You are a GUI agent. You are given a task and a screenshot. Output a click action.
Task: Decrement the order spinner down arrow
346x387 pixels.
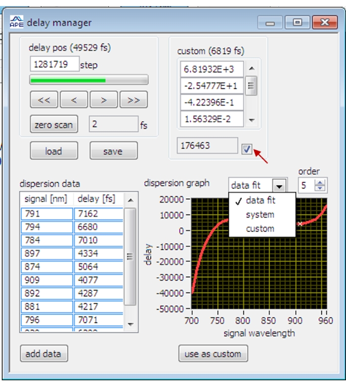(320, 189)
